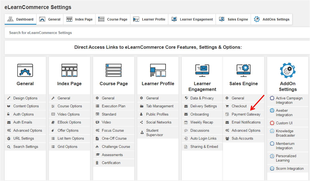Image resolution: width=310 pixels, height=181 pixels.
Task: Click the General gear browser icon
Action: [25, 70]
